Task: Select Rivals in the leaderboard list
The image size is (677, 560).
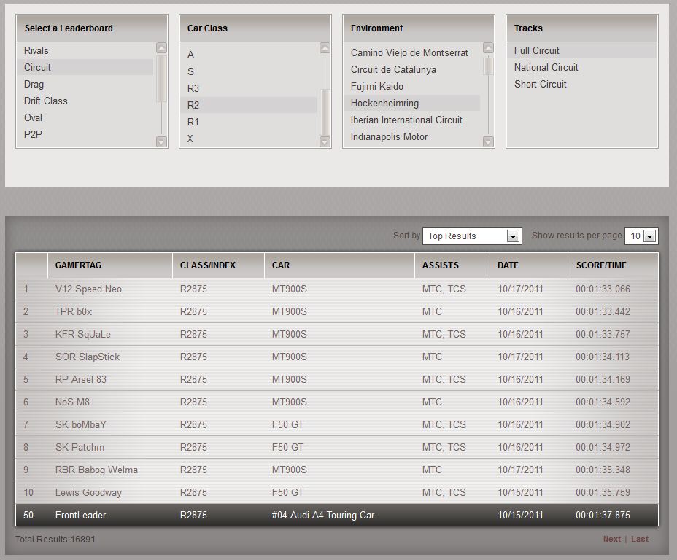Action: click(x=36, y=50)
